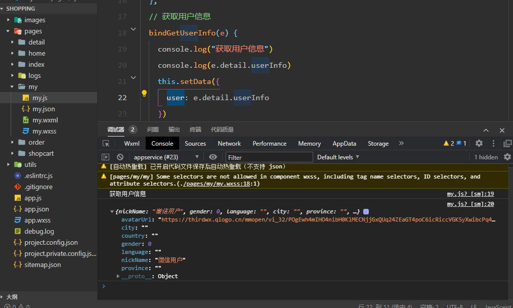The height and width of the screenshot is (308, 513).
Task: Click the dock side icon in DevTools
Action: pyautogui.click(x=508, y=143)
